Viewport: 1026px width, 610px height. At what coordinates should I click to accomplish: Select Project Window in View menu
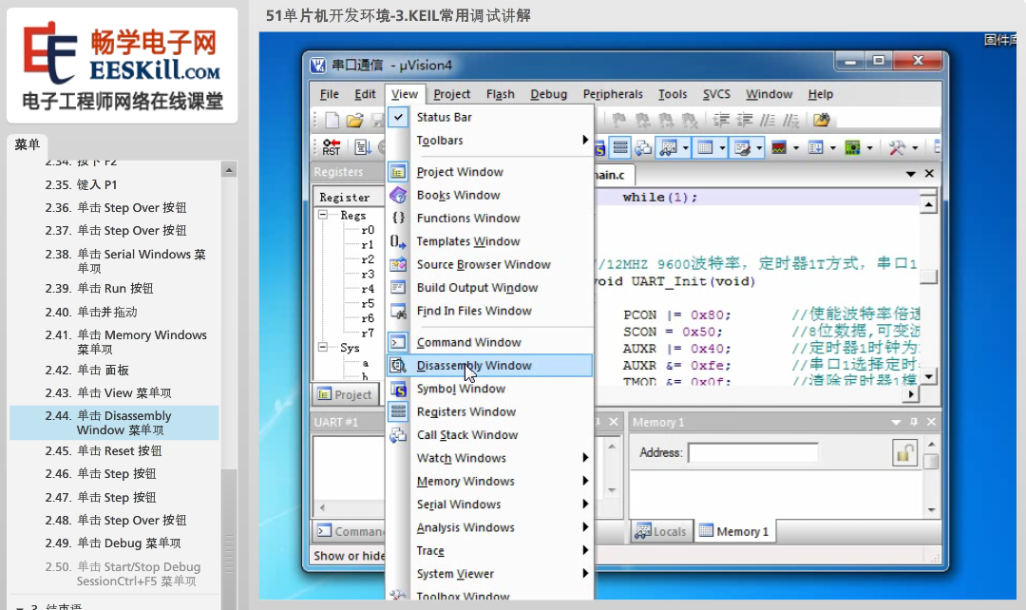[x=490, y=172]
